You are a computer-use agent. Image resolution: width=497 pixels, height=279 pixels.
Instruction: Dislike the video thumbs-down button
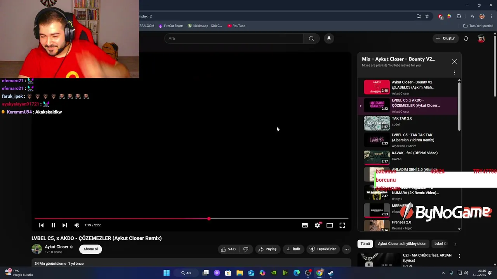pyautogui.click(x=246, y=249)
